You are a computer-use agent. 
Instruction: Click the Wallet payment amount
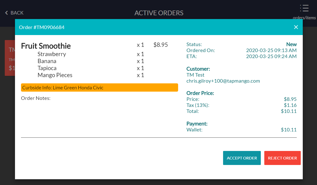(x=289, y=130)
